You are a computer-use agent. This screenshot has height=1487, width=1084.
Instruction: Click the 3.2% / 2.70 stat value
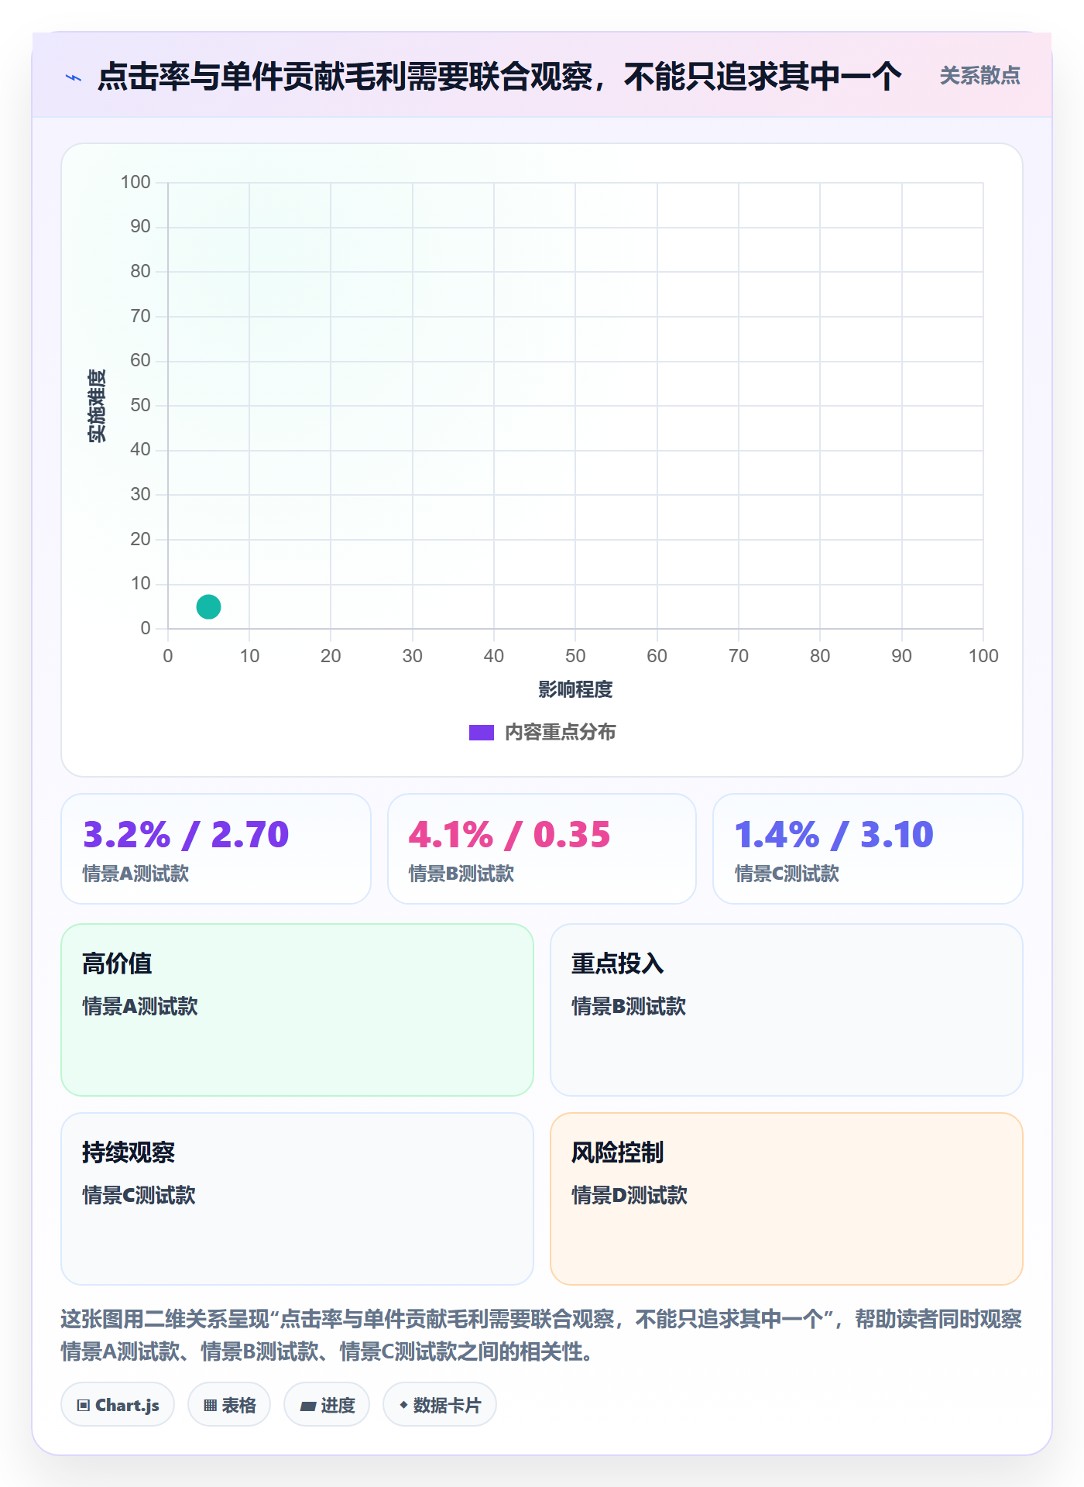point(186,834)
